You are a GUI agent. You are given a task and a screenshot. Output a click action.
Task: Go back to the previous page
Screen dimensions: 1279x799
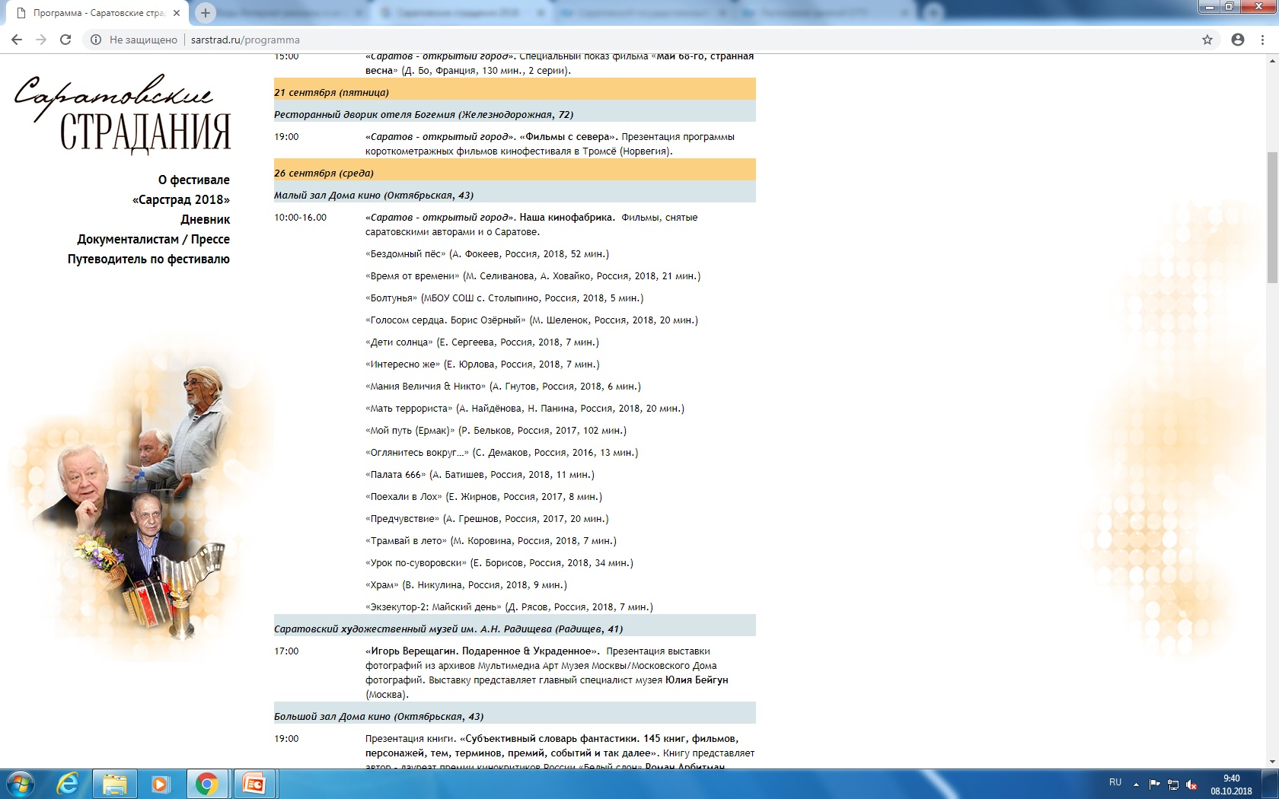pyautogui.click(x=17, y=40)
